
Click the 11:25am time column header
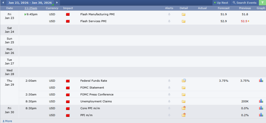(x=31, y=8)
